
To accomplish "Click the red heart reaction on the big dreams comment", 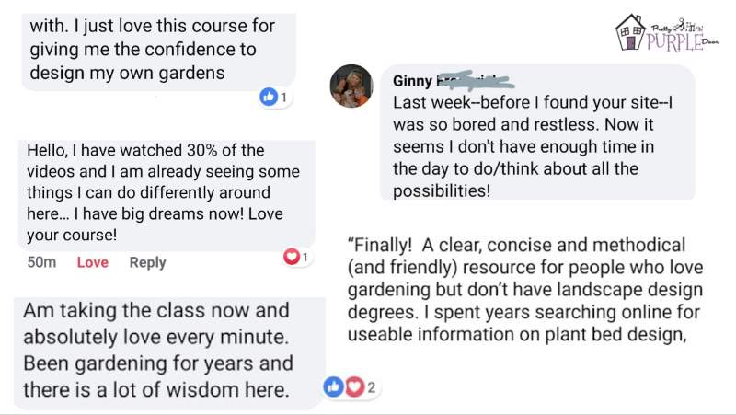I will tap(293, 258).
